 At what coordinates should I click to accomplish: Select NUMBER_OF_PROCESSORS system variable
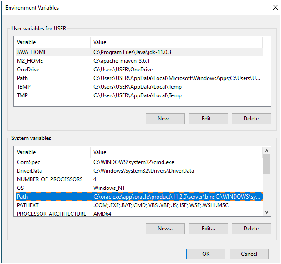pyautogui.click(x=50, y=179)
